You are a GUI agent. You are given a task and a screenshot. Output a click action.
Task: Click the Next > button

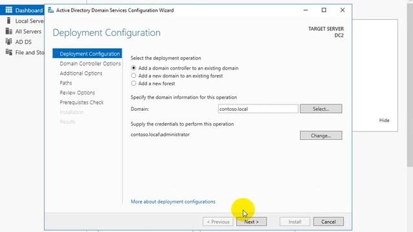[x=251, y=222]
